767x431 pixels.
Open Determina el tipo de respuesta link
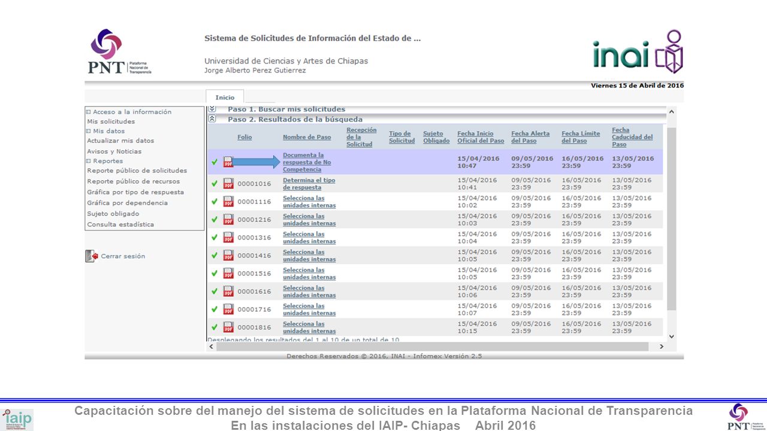[309, 184]
